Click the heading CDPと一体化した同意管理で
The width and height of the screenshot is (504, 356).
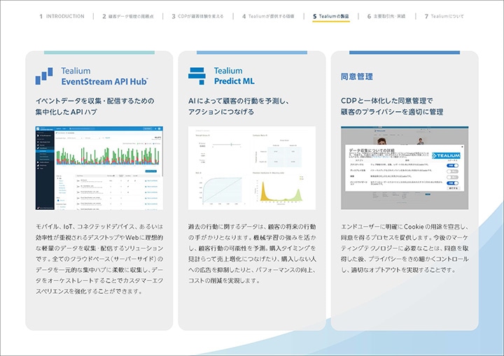[386, 101]
